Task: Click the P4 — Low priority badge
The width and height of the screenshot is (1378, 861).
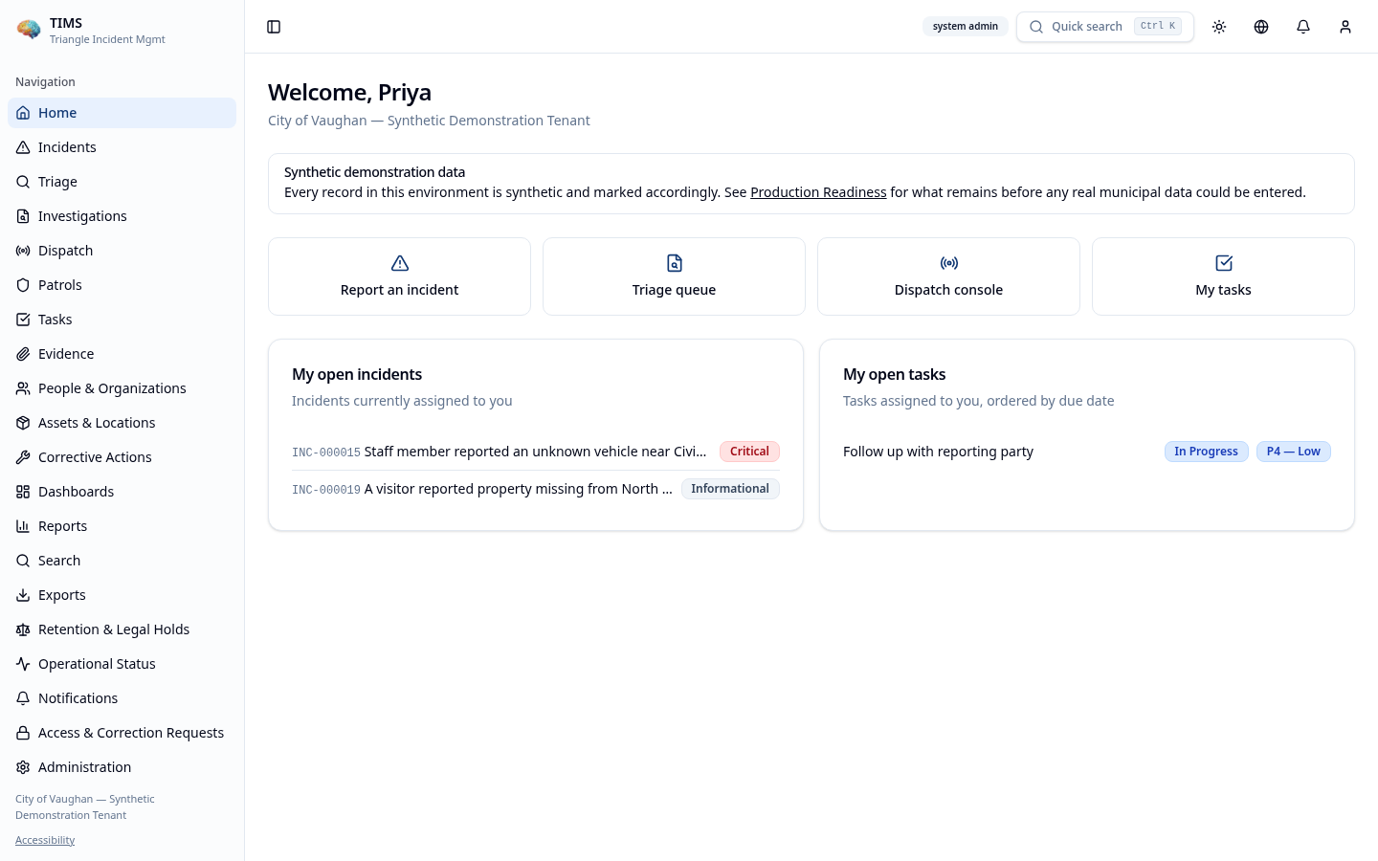Action: [1293, 452]
